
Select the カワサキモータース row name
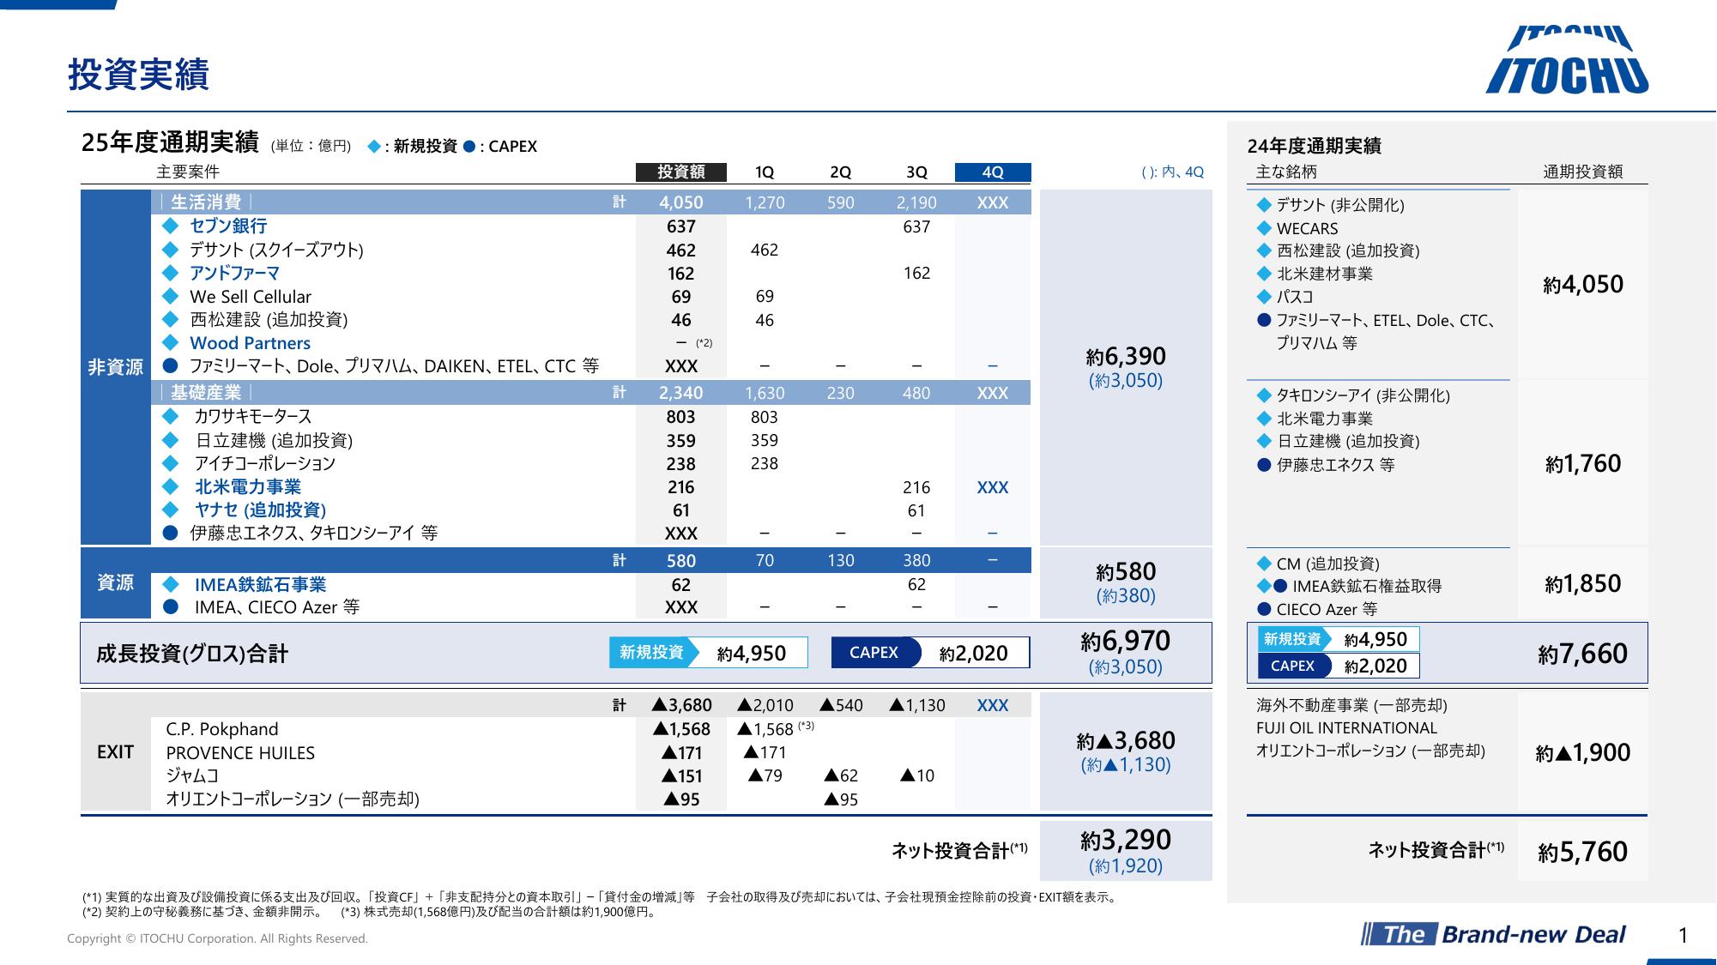253,417
